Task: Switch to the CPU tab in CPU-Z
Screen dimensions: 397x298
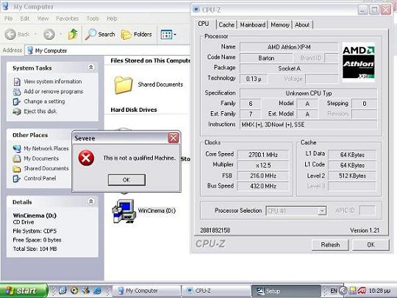Action: pyautogui.click(x=204, y=24)
